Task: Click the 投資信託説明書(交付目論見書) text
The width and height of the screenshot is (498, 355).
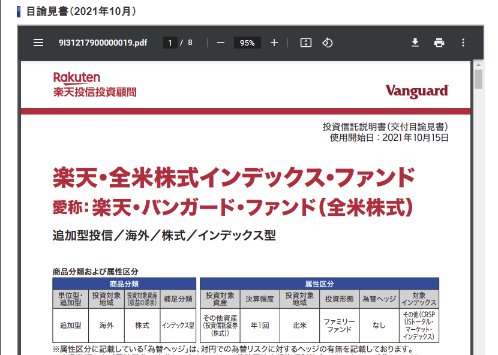Action: click(x=386, y=127)
